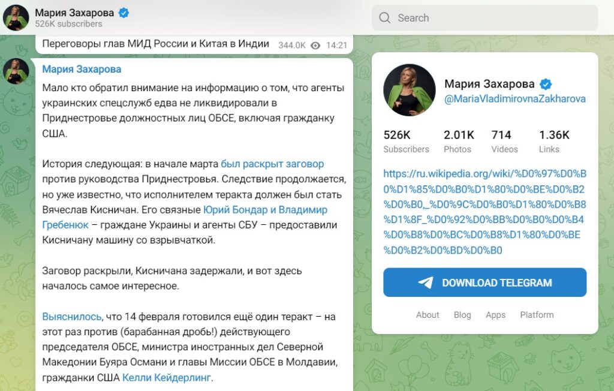Open the large profile photo in the info card
The width and height of the screenshot is (614, 391).
click(410, 90)
